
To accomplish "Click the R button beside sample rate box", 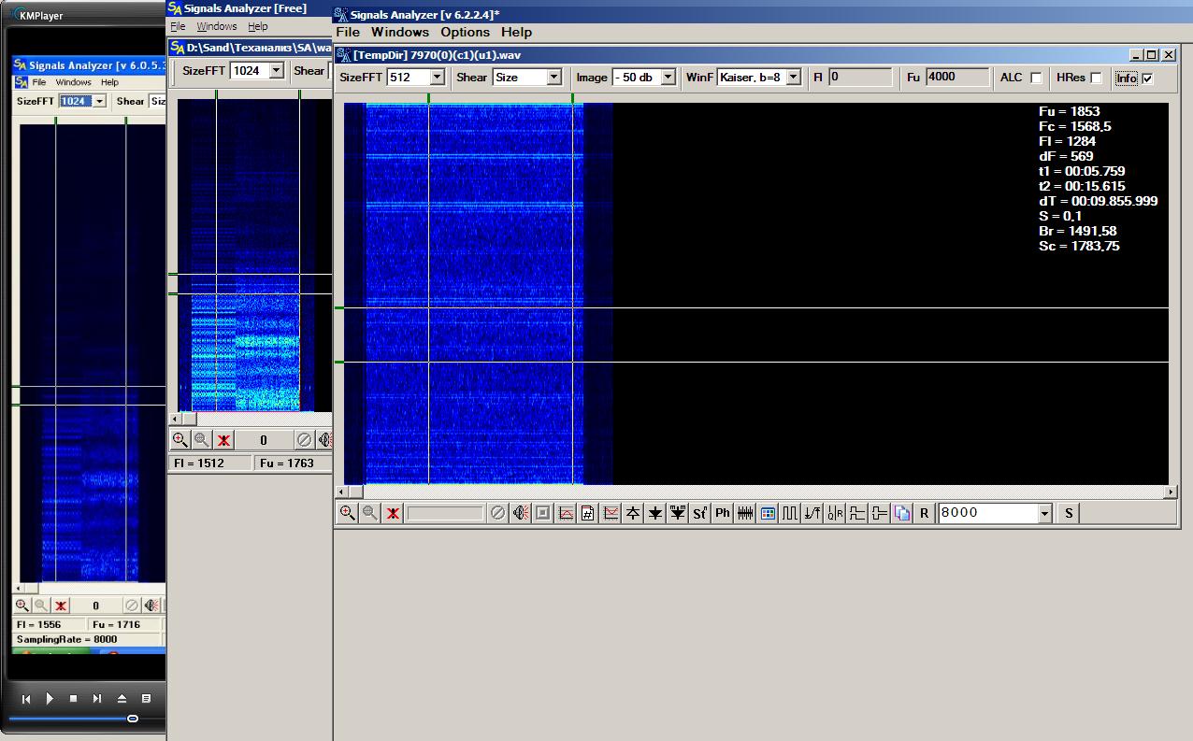I will pos(924,513).
